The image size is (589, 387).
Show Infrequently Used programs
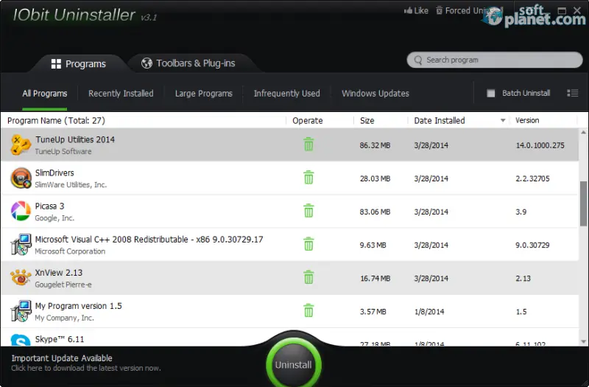coord(286,94)
